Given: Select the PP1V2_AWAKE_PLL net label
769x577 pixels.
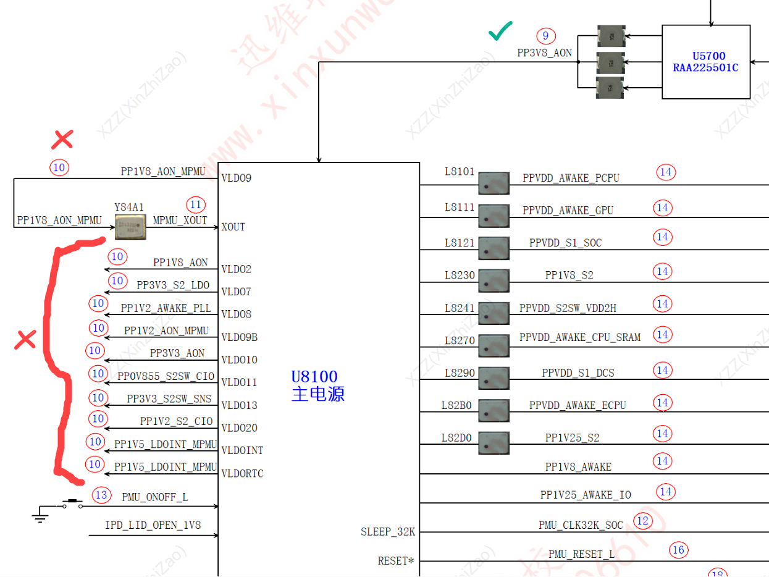Looking at the screenshot, I should 166,308.
